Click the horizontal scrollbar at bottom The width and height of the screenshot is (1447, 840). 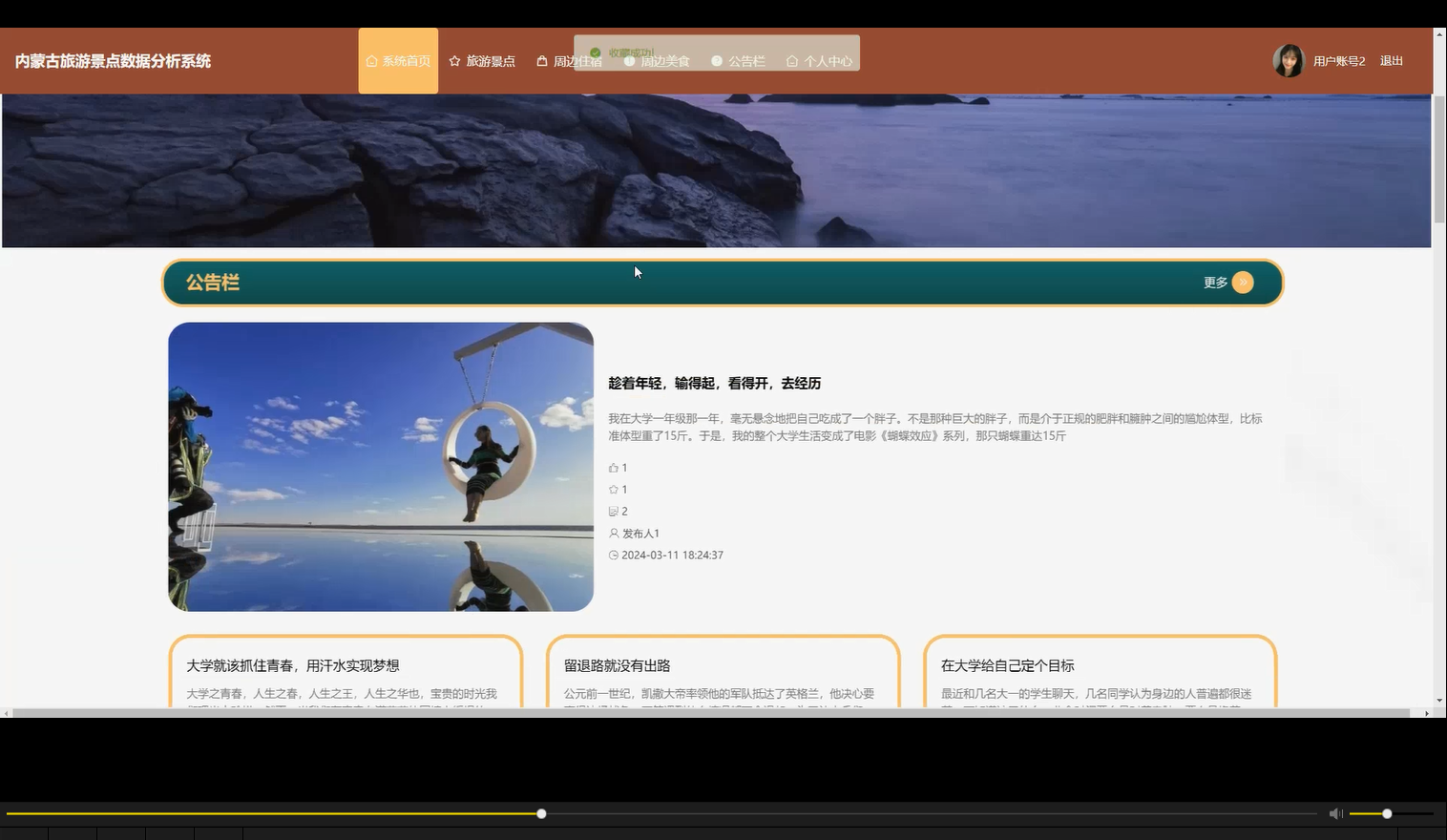pos(711,713)
